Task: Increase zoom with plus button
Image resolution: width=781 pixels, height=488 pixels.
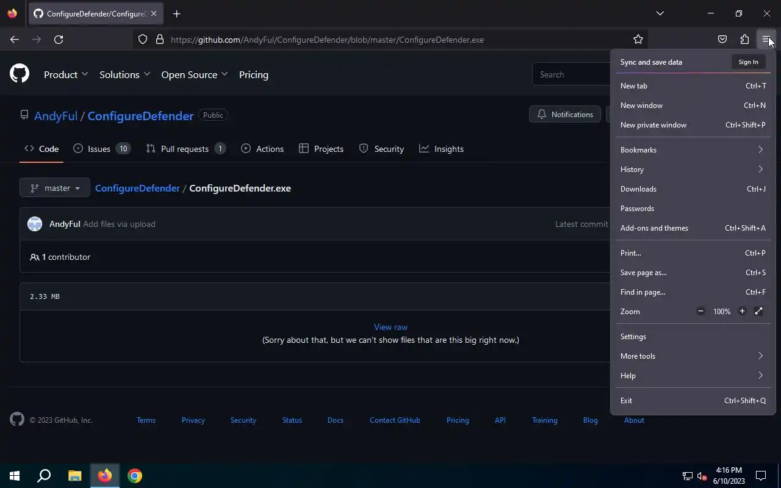Action: point(742,311)
